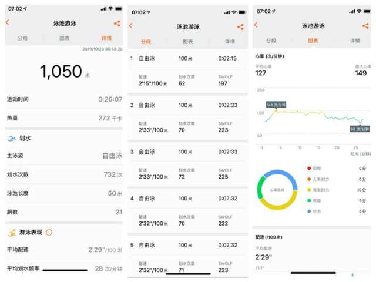
Task: Tap average pace value 2'29" in charts
Action: 264,257
